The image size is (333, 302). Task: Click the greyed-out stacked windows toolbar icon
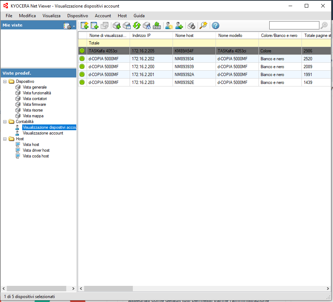[x=105, y=25]
